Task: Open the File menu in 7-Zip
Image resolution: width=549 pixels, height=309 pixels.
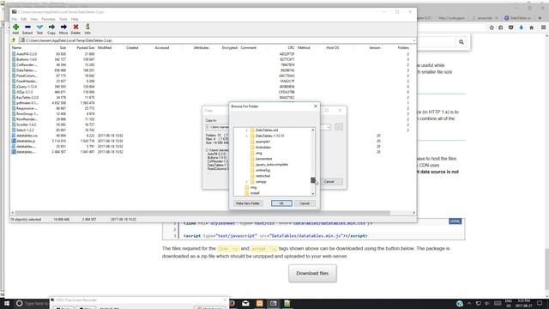Action: (15, 19)
